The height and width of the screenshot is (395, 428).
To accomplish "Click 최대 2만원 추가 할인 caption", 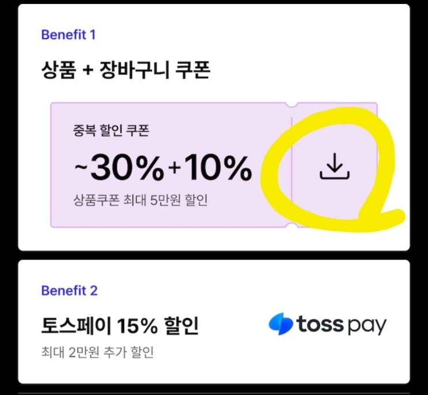I will 97,352.
